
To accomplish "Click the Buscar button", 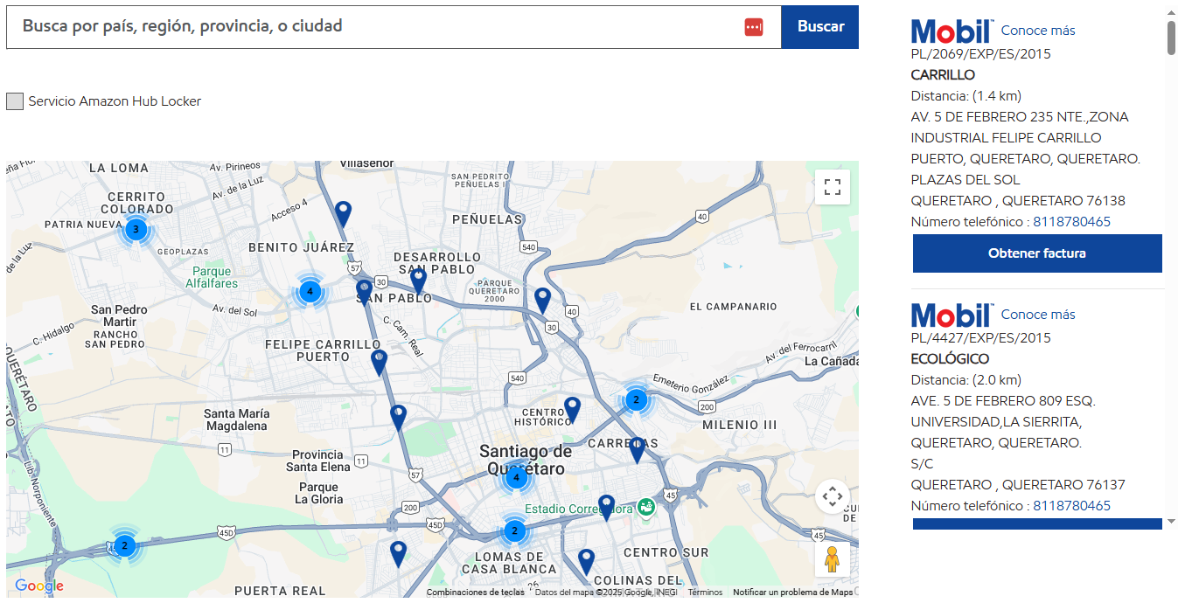I will [820, 27].
